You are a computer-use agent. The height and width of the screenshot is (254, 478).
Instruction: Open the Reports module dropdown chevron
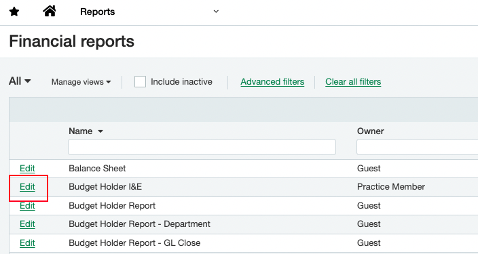(216, 12)
